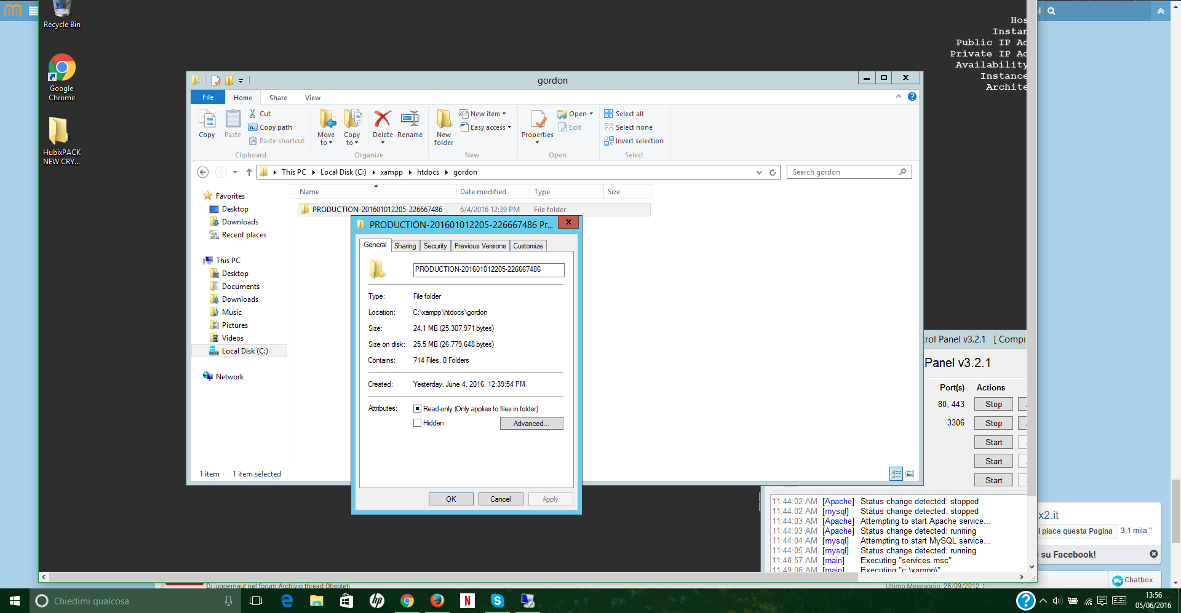The height and width of the screenshot is (613, 1181).
Task: Stop the service on ports 80, 443
Action: click(993, 404)
